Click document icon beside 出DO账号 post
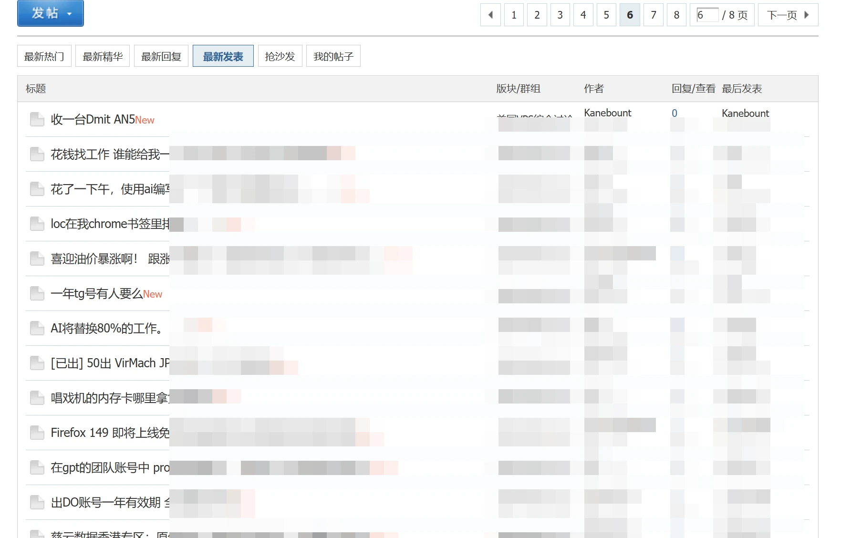841x538 pixels. [x=37, y=502]
